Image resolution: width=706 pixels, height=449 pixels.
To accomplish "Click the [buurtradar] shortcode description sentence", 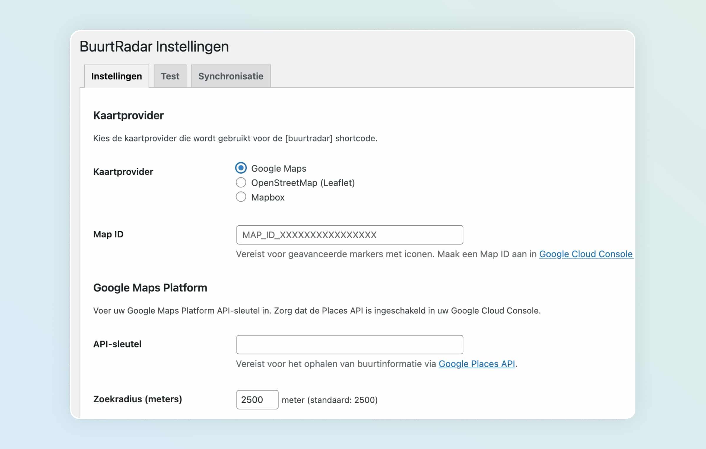I will click(235, 138).
